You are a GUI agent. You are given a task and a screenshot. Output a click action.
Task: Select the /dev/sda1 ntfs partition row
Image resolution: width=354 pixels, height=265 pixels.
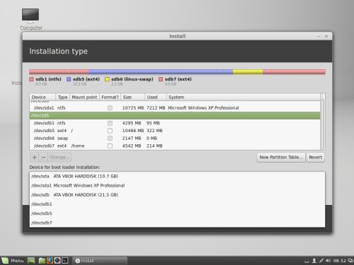point(175,108)
